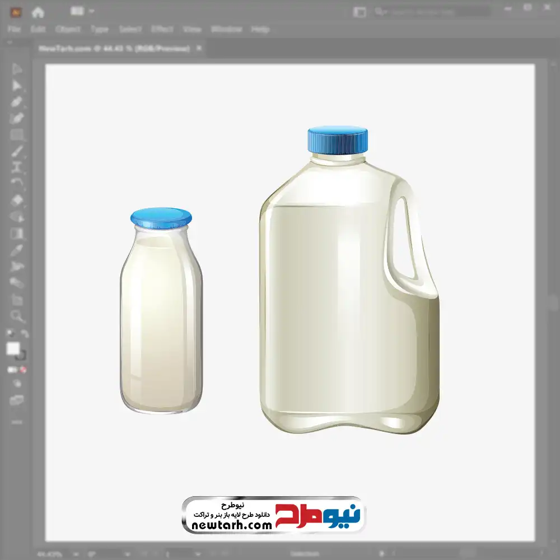Close the NewTarh.com document tab
This screenshot has width=560, height=560.
[x=199, y=49]
